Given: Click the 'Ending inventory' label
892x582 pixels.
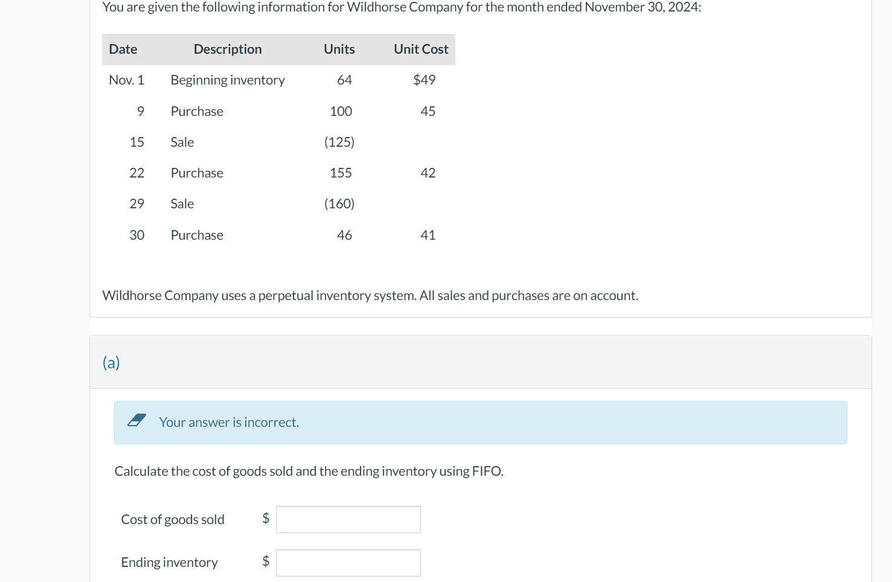Looking at the screenshot, I should point(170,563).
